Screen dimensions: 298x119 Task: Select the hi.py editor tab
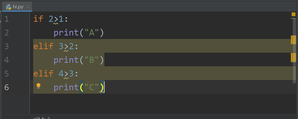(18, 7)
